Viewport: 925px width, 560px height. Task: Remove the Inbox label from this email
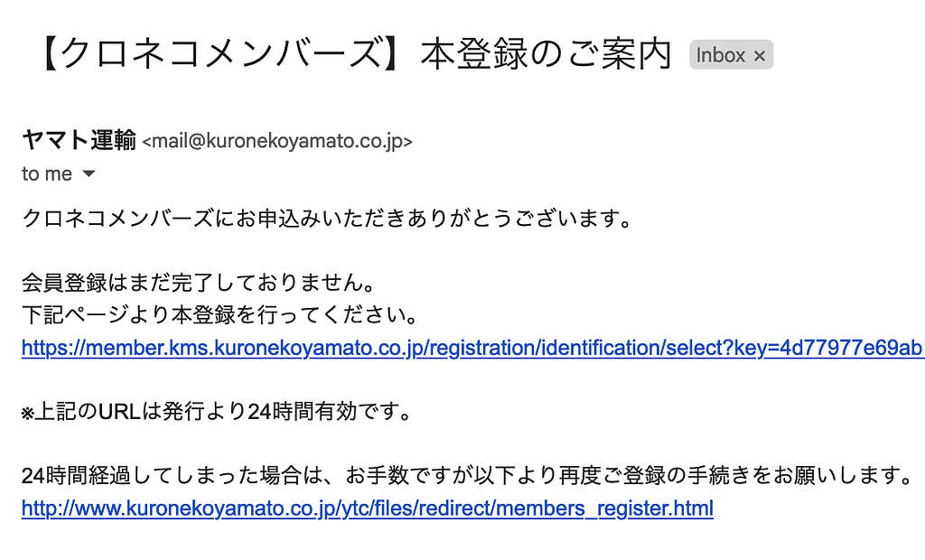click(x=761, y=54)
